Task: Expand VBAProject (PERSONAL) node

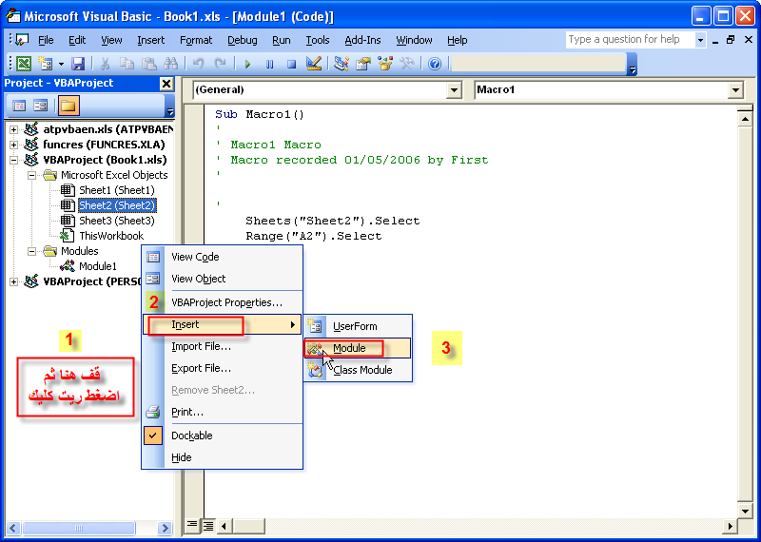Action: pyautogui.click(x=13, y=281)
